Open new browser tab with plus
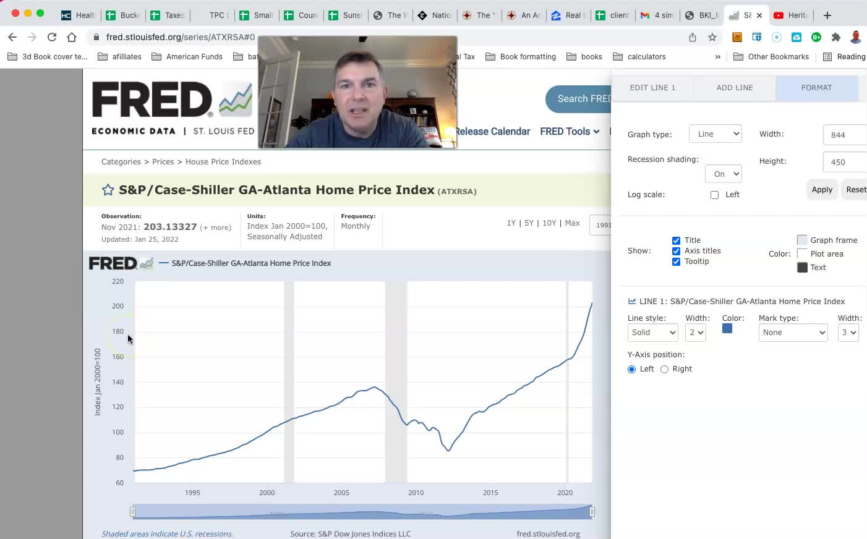 [x=827, y=15]
